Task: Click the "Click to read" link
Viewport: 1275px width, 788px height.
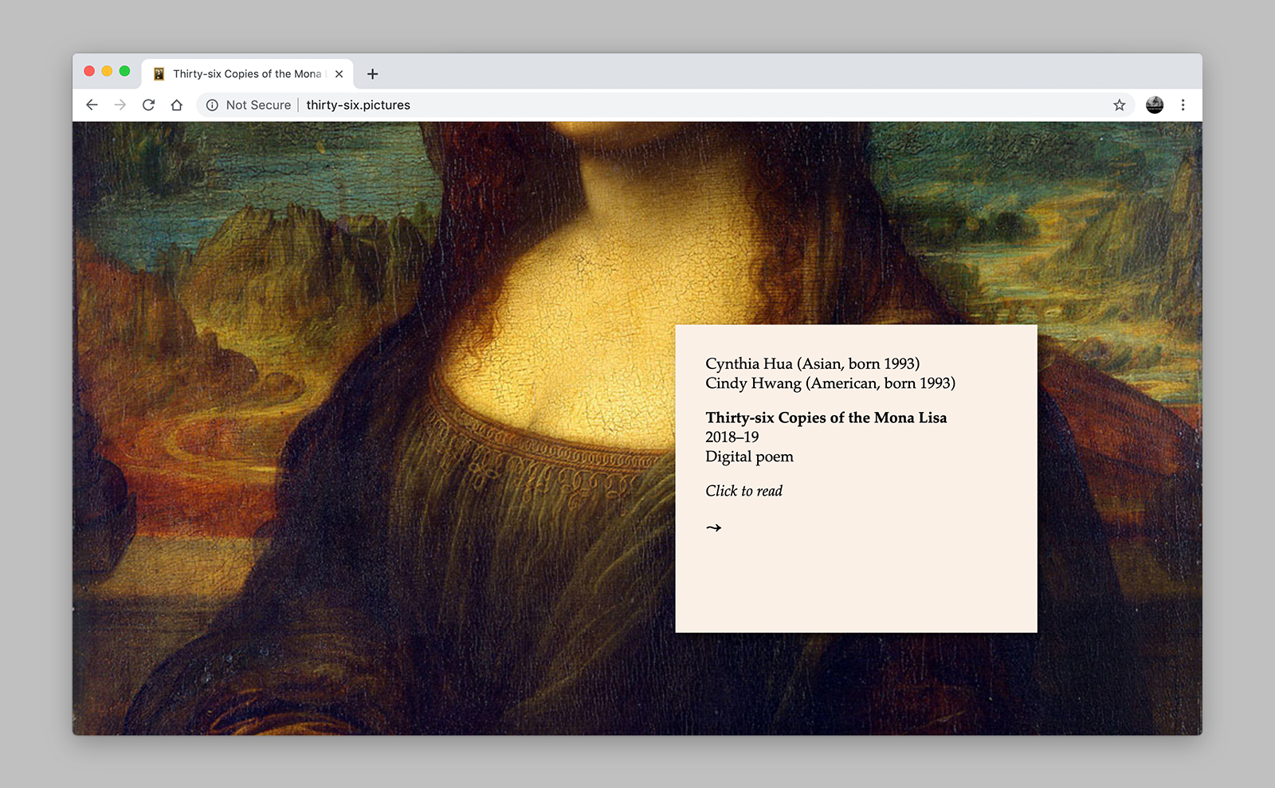Action: 743,491
